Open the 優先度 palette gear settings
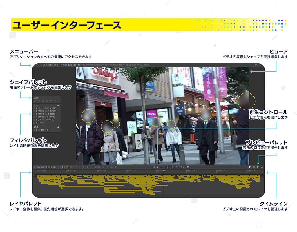The image size is (297, 232). click(x=58, y=127)
